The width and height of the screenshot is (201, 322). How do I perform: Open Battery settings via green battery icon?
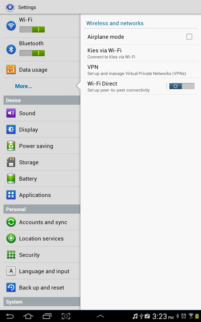(x=11, y=178)
